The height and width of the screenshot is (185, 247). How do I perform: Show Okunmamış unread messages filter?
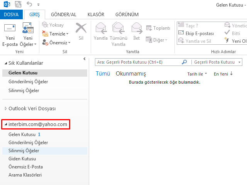click(131, 74)
